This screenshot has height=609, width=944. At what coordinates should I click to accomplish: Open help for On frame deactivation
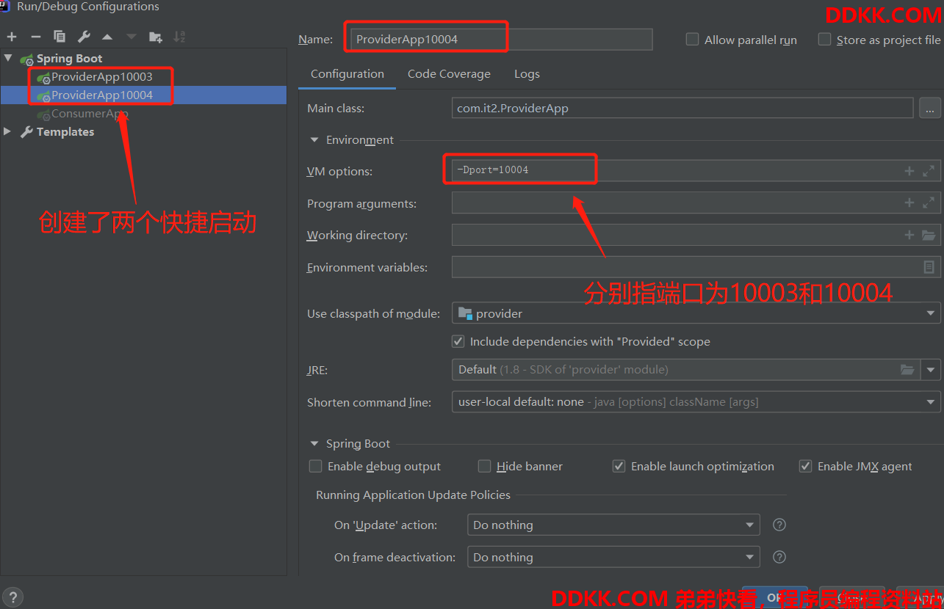click(x=780, y=557)
